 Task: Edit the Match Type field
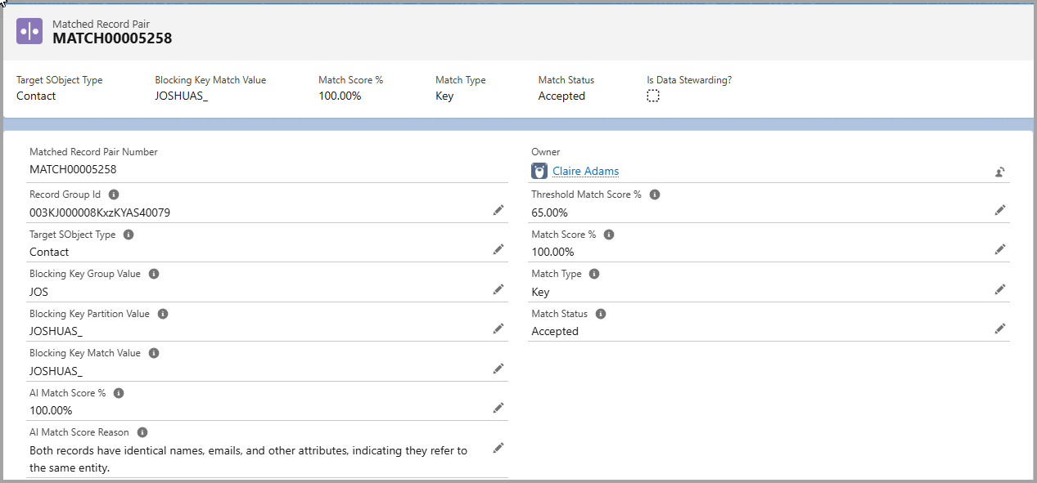click(x=999, y=289)
